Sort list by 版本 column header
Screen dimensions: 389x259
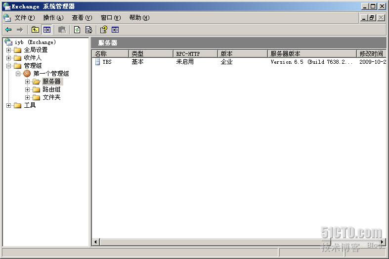pos(243,53)
